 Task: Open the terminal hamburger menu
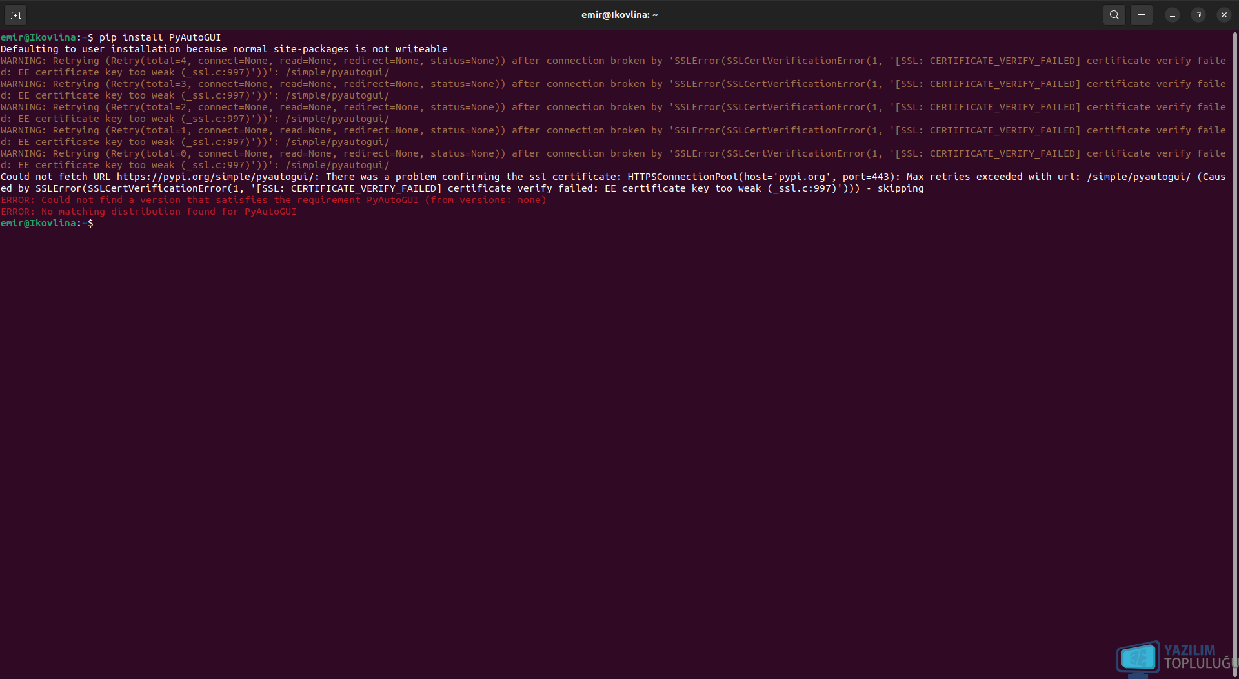click(x=1141, y=15)
